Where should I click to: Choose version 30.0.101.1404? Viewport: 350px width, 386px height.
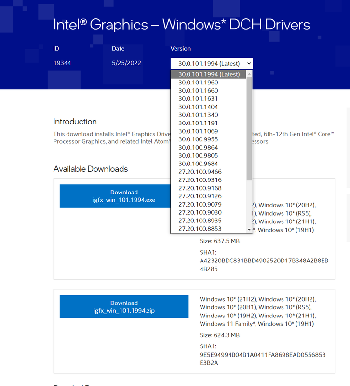tap(209, 107)
